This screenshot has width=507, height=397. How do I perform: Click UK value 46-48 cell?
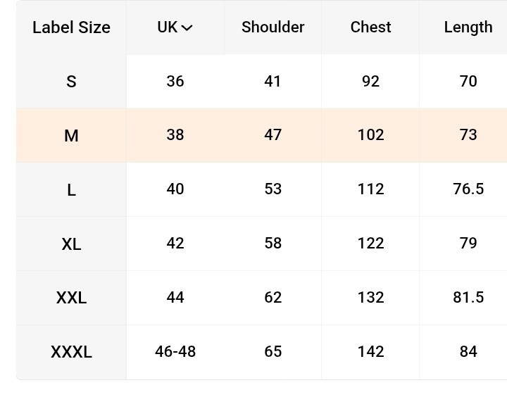(x=175, y=352)
